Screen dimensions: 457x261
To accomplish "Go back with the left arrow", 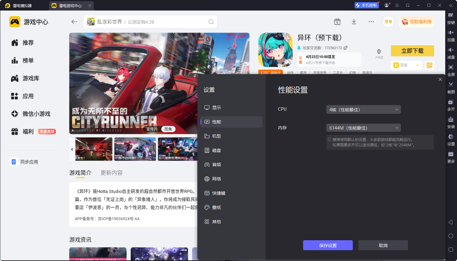I will coord(74,22).
